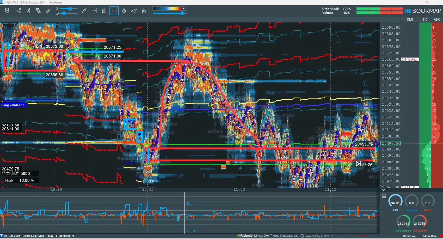Image resolution: width=443 pixels, height=239 pixels.
Task: Click the dot size circle icon
Action: (57, 13)
